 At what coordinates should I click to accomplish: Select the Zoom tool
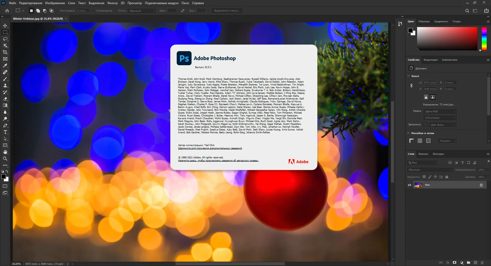coord(5,159)
